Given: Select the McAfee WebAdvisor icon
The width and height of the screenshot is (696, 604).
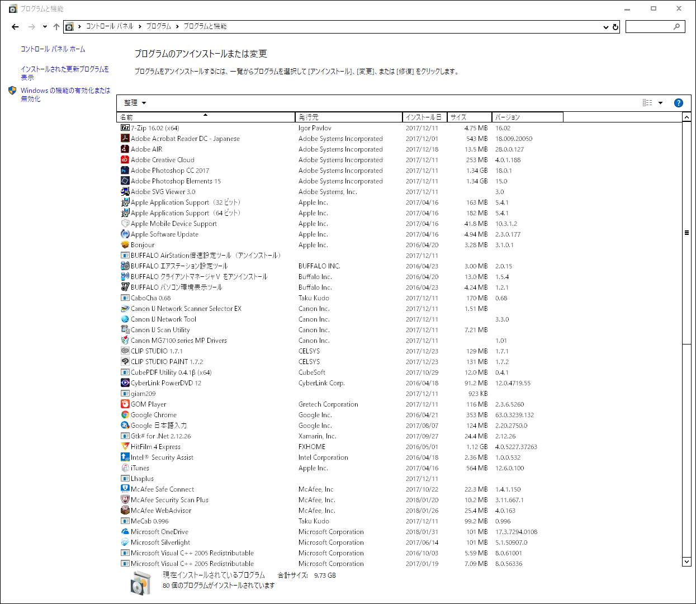Looking at the screenshot, I should coord(125,511).
